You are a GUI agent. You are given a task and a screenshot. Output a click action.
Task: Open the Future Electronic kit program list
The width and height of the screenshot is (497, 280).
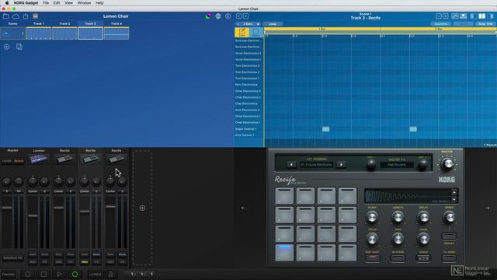coord(316,165)
